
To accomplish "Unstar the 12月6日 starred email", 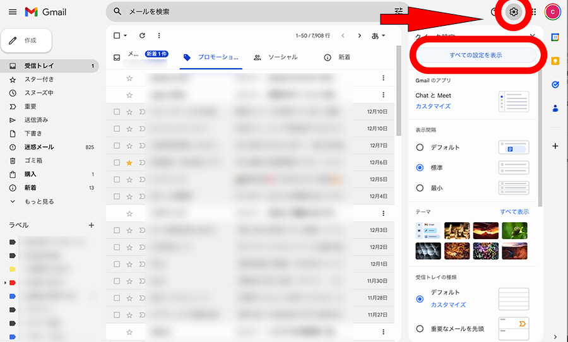I will point(129,163).
